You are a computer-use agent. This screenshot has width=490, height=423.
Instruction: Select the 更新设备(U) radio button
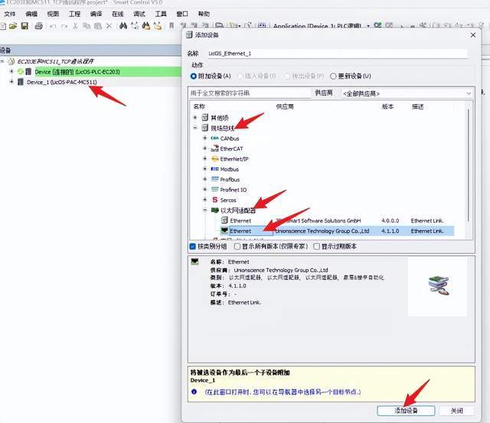click(333, 76)
